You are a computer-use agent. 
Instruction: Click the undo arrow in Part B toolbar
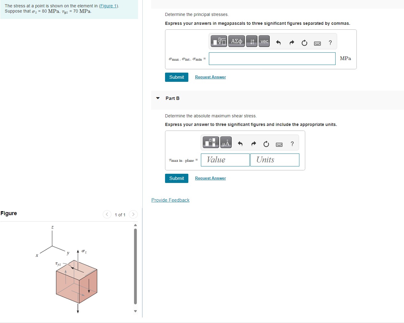tap(240, 143)
